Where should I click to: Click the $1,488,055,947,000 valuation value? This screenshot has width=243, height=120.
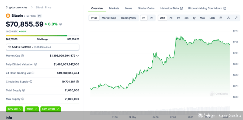click(66, 64)
